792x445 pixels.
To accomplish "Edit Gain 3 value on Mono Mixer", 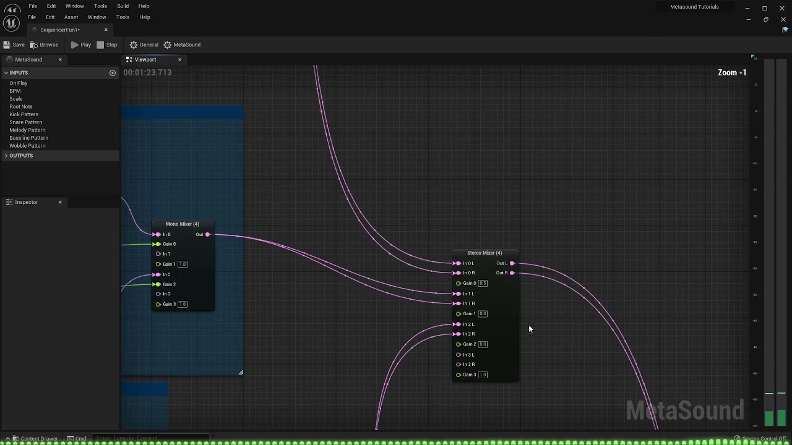I will coord(183,304).
